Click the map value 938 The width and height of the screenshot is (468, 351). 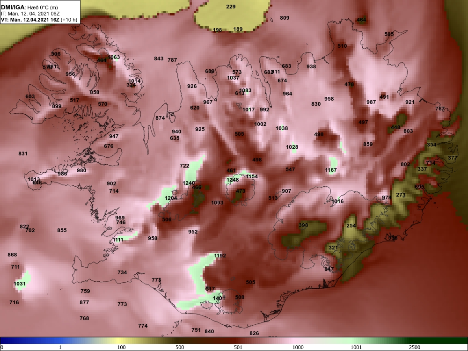click(x=311, y=66)
